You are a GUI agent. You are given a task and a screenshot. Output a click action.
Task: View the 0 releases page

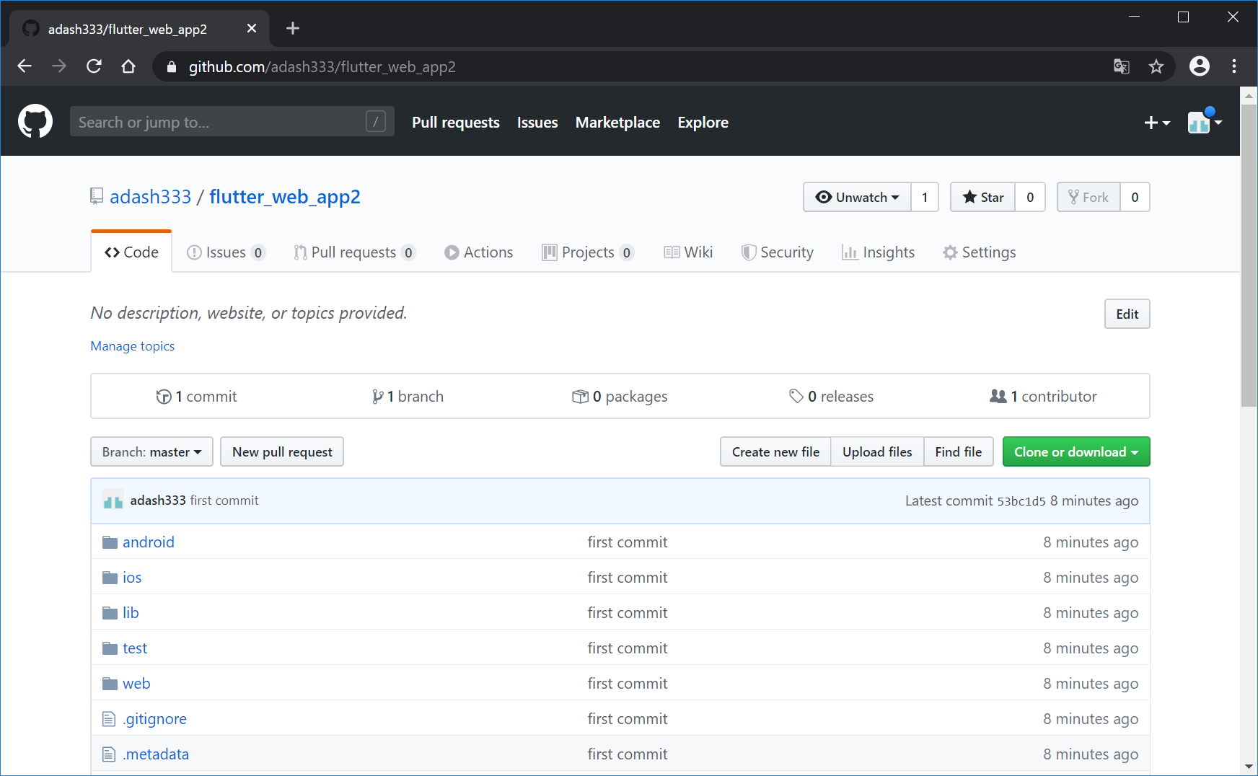(831, 397)
